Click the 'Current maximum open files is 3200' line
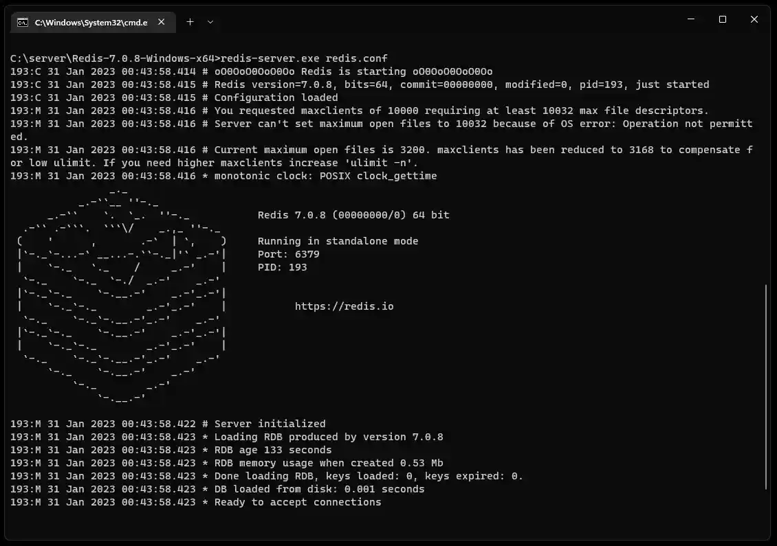 point(382,157)
